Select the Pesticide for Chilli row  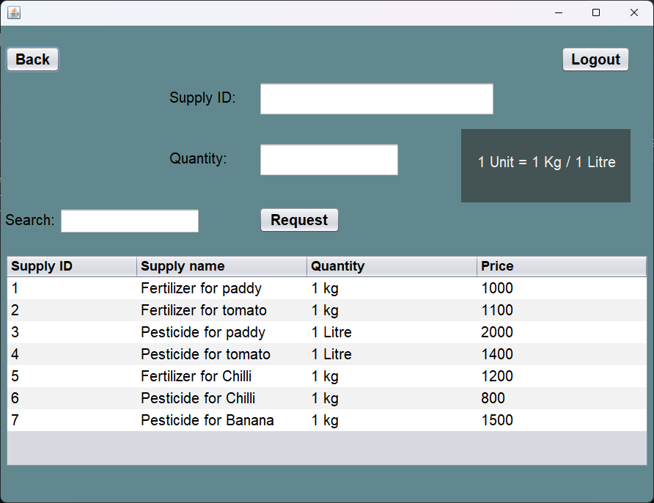point(220,398)
